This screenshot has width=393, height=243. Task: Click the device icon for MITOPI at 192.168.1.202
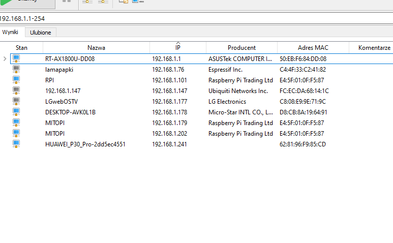pos(16,133)
